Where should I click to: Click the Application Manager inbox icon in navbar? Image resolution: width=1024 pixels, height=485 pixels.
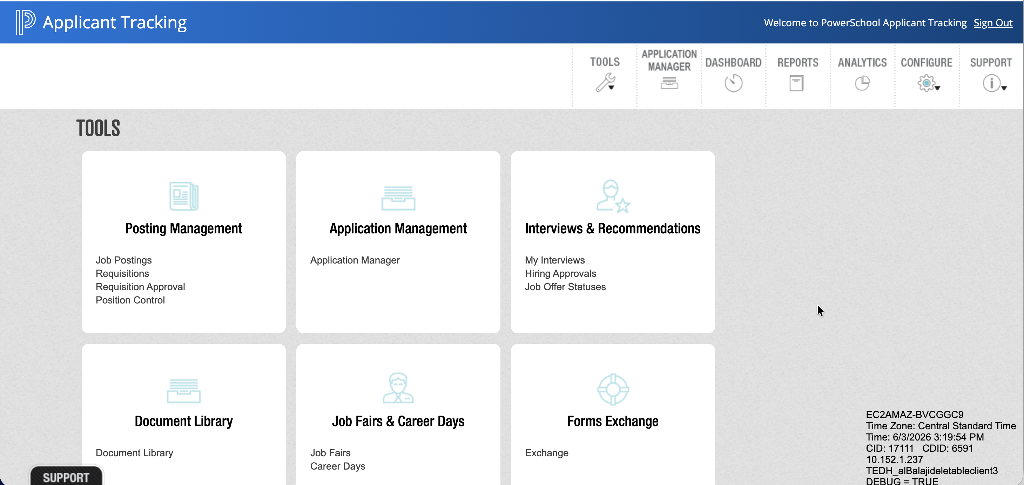pos(669,83)
